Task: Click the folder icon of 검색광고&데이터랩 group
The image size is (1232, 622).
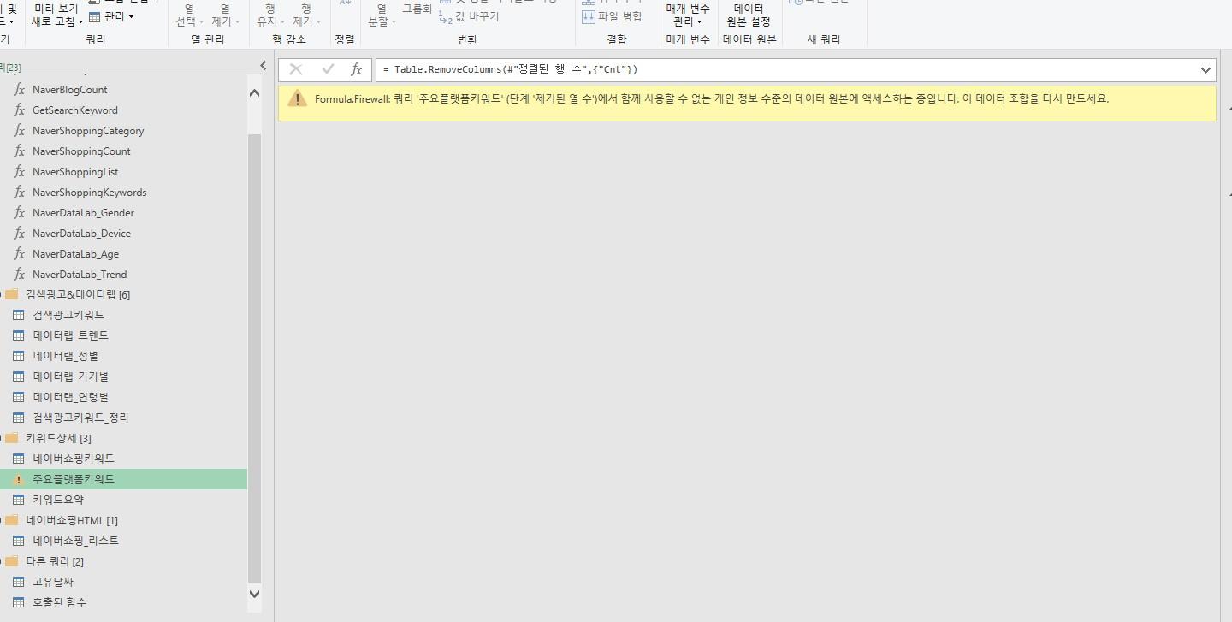Action: [x=12, y=295]
